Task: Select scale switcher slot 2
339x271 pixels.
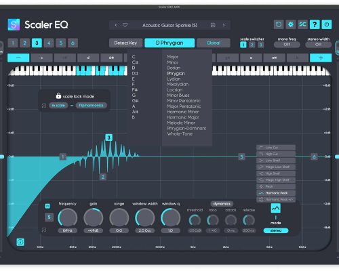Action: (x=252, y=45)
